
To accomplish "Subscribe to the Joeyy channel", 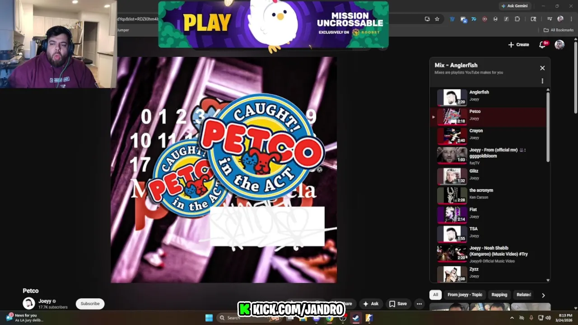I will click(x=90, y=304).
